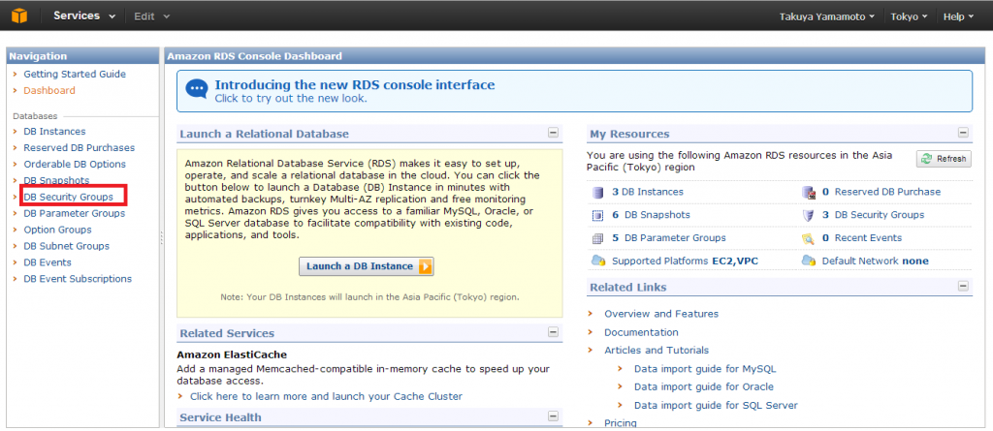
Task: Open the Takuya Yamamoto account menu
Action: coord(827,16)
